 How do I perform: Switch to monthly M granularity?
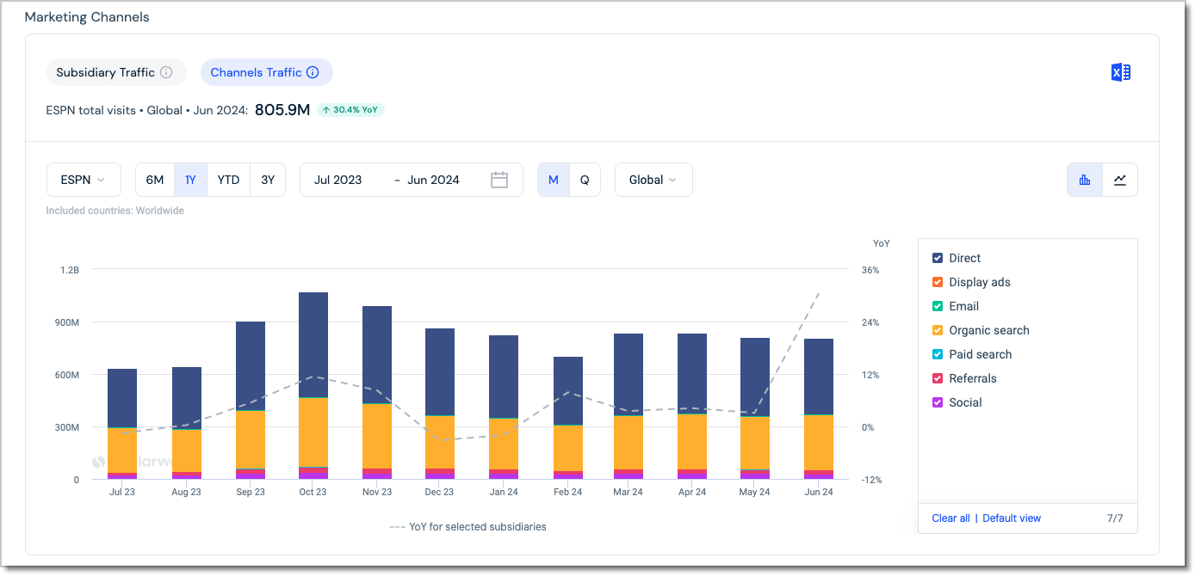tap(554, 180)
